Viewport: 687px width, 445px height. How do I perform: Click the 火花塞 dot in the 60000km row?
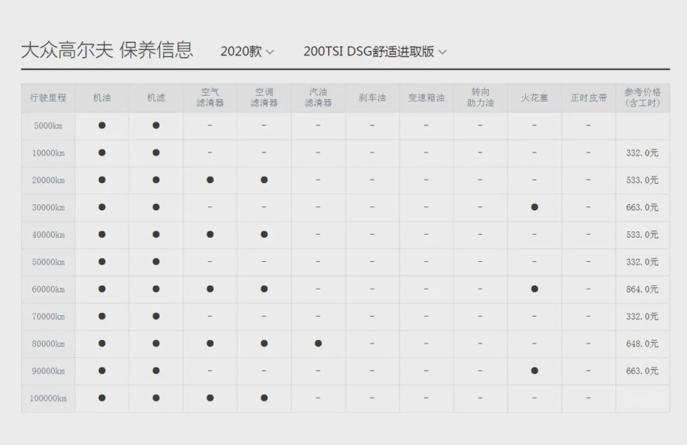[x=535, y=289]
